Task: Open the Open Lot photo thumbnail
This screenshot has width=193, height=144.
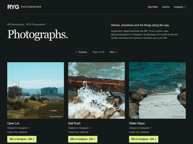Action: (x=36, y=91)
